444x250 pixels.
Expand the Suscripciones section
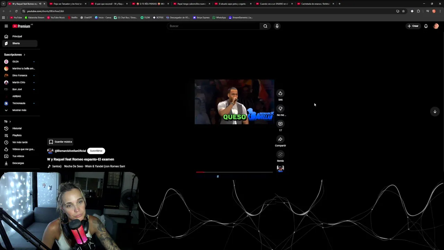tap(15, 55)
